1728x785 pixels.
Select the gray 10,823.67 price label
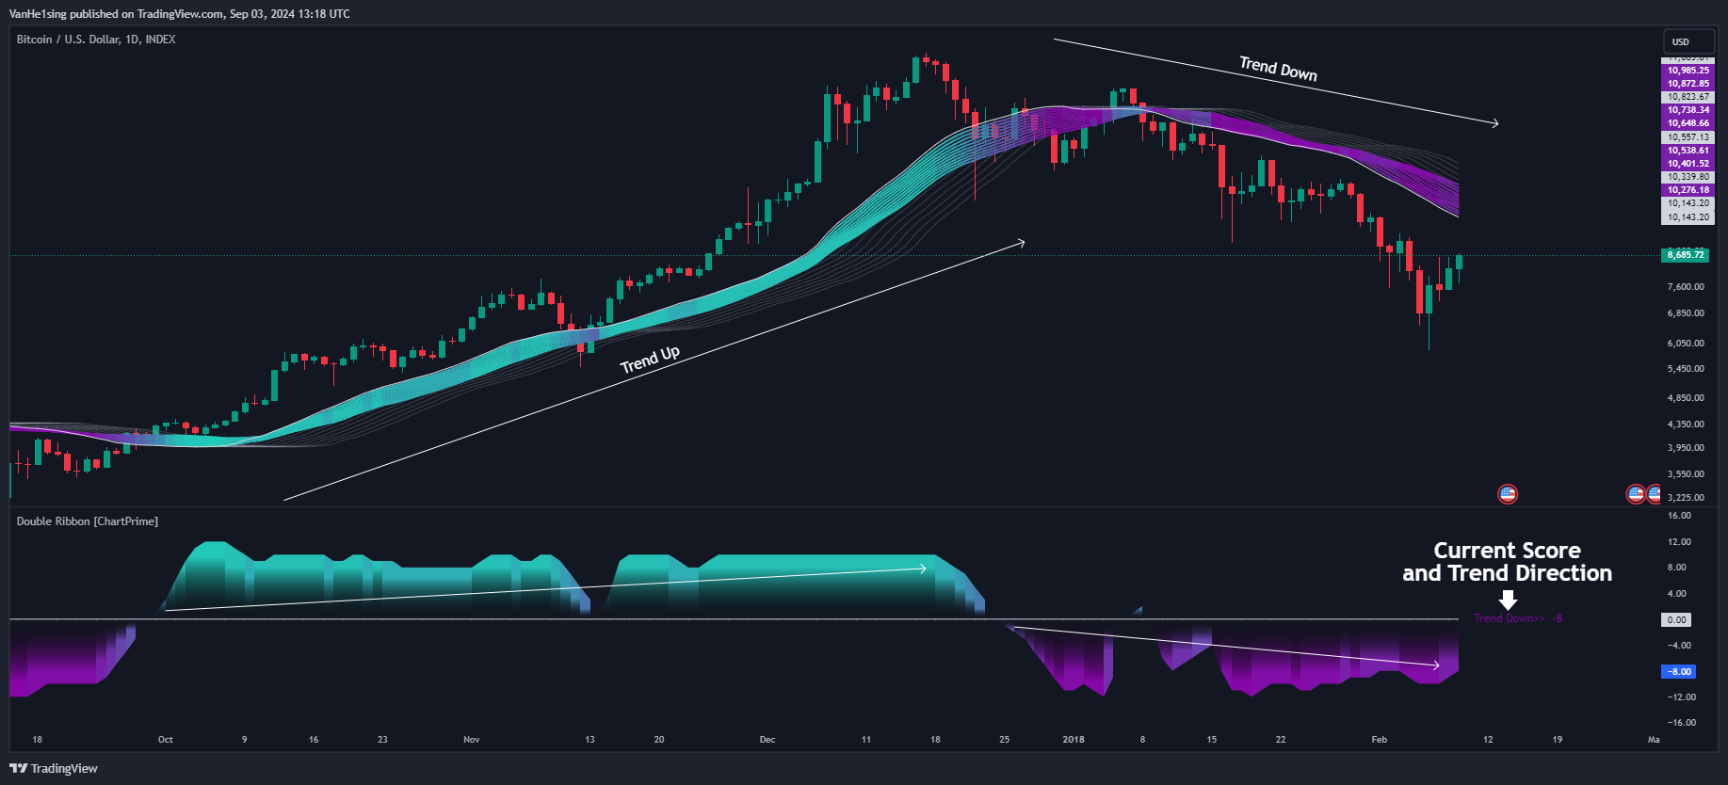click(x=1688, y=97)
